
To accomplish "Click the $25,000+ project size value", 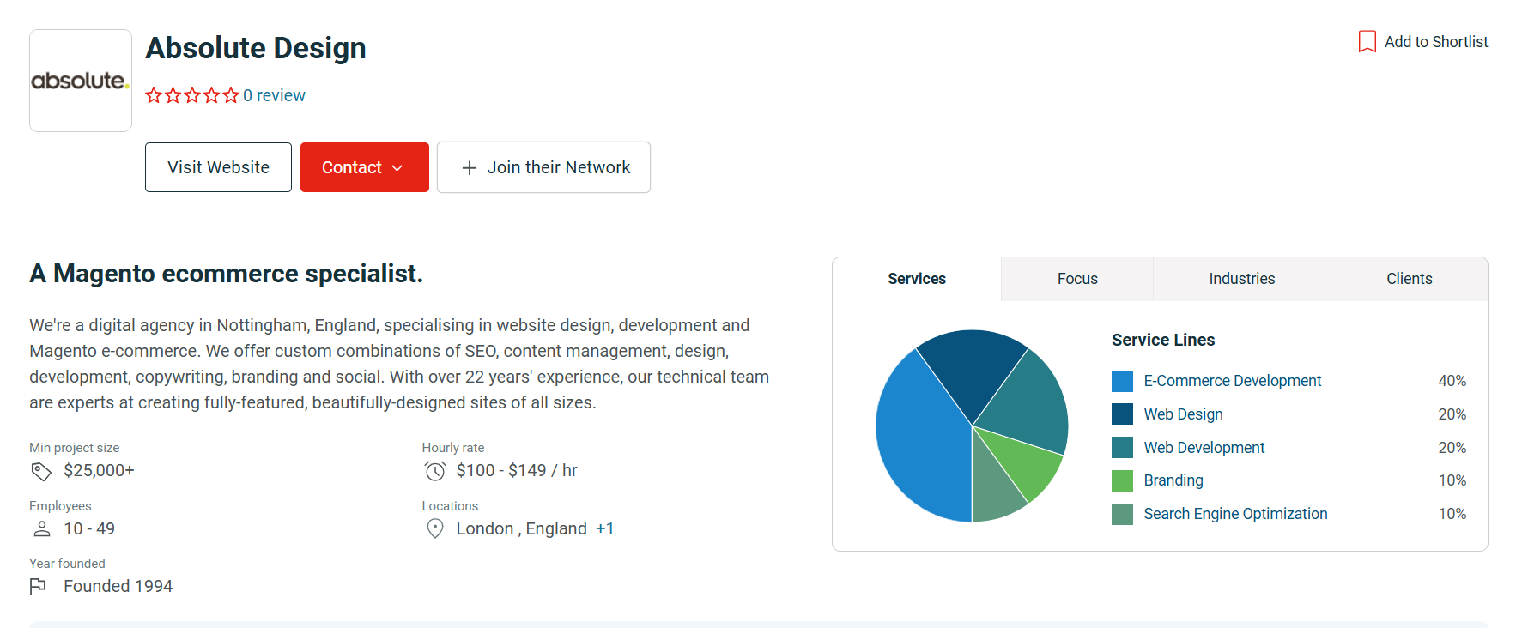I will click(x=100, y=471).
